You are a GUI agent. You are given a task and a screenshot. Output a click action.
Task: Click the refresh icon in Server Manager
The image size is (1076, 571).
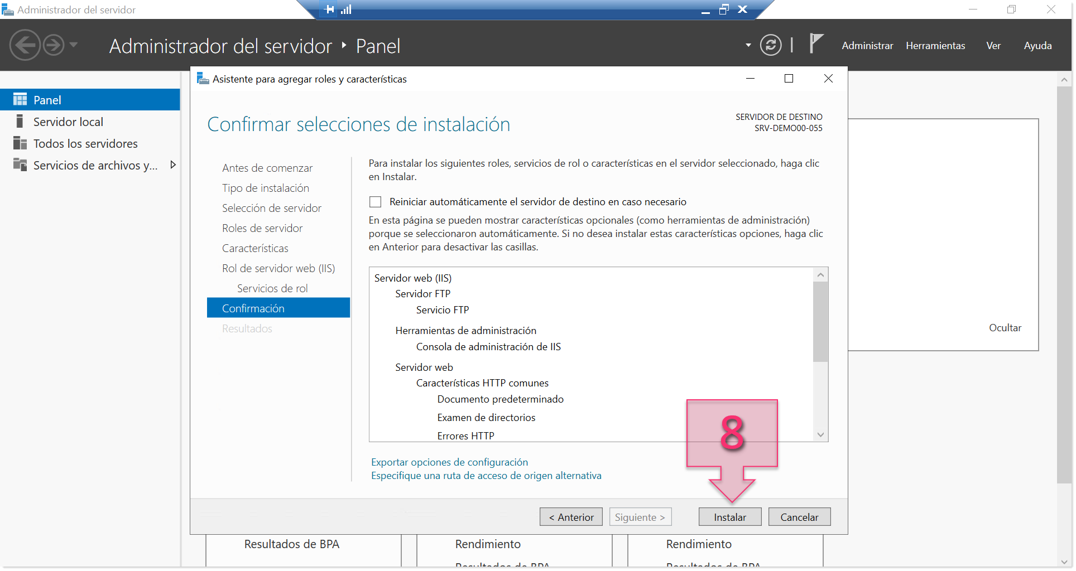click(x=771, y=46)
